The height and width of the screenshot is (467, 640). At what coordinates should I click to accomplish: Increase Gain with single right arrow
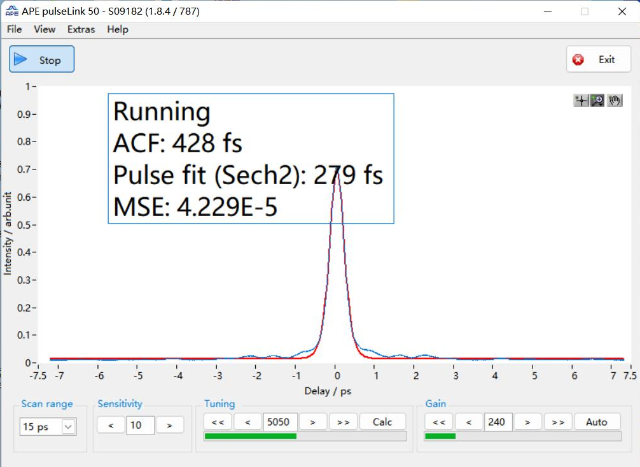(x=528, y=422)
